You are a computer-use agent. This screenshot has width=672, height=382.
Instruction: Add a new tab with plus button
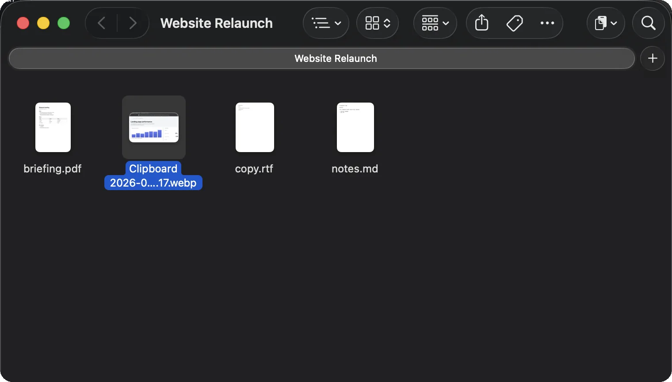(653, 58)
